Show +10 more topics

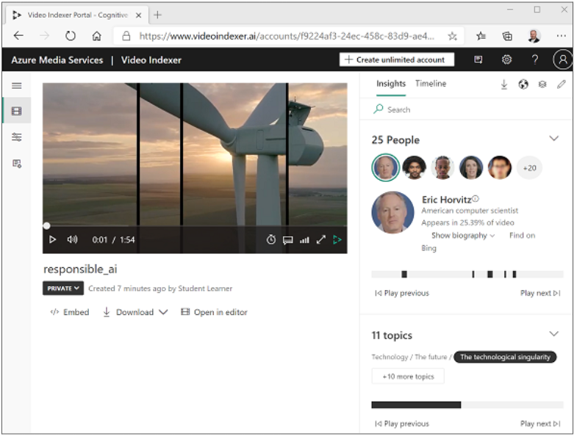point(409,377)
